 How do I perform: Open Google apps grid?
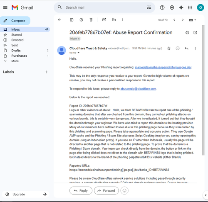190,7
